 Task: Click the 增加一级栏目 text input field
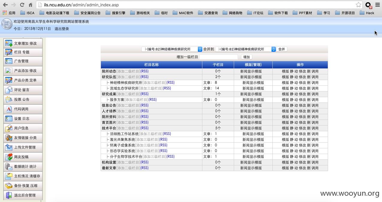click(219, 57)
